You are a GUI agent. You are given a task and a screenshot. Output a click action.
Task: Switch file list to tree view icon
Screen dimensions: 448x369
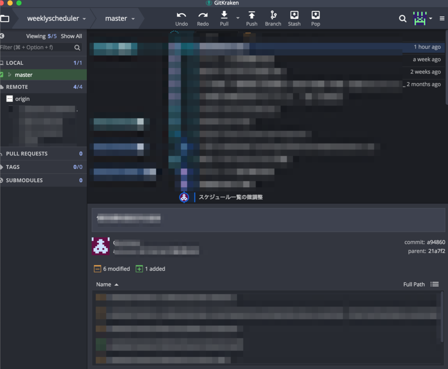(434, 284)
